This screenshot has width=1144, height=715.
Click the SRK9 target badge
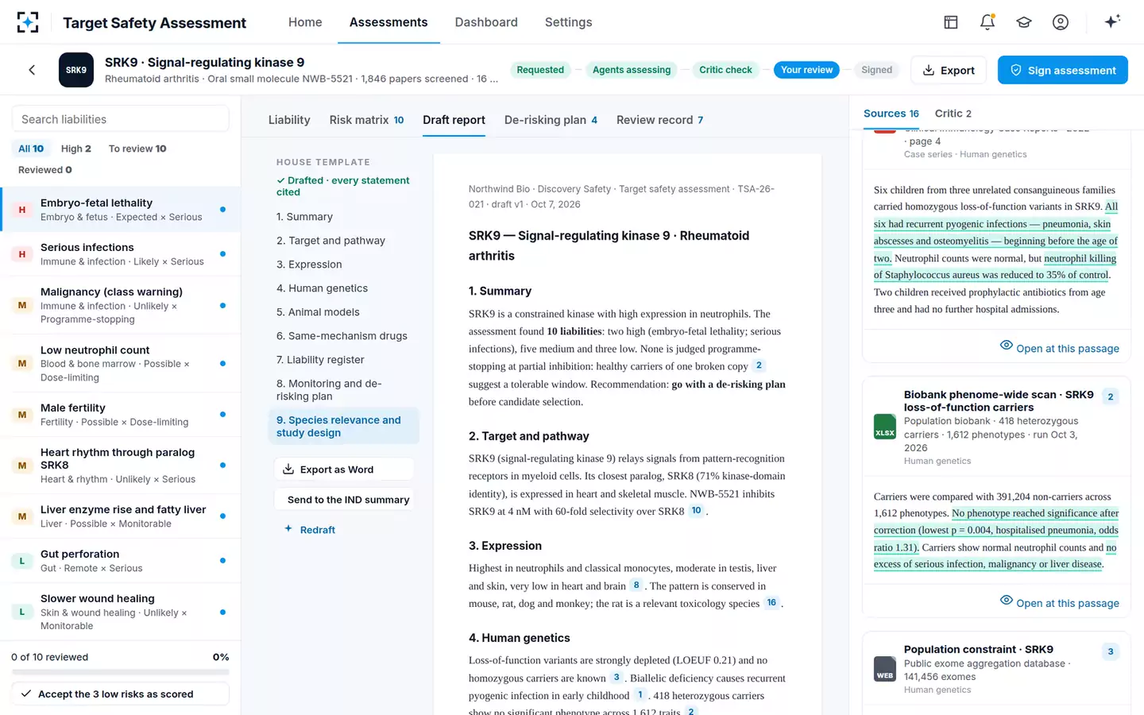coord(76,70)
